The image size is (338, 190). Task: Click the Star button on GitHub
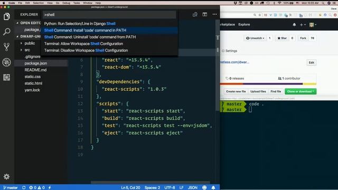282,38
